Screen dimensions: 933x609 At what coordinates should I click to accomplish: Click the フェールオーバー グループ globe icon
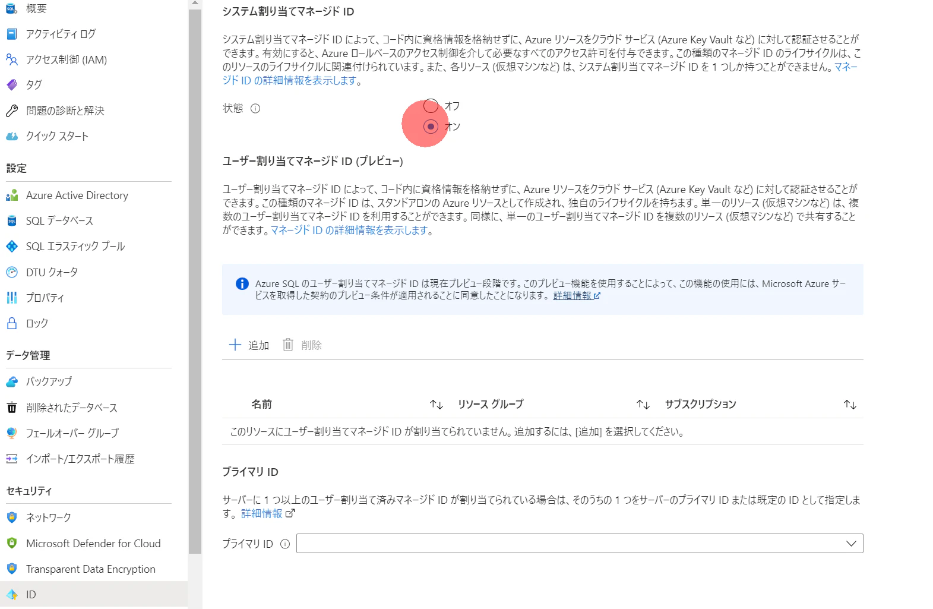tap(11, 433)
